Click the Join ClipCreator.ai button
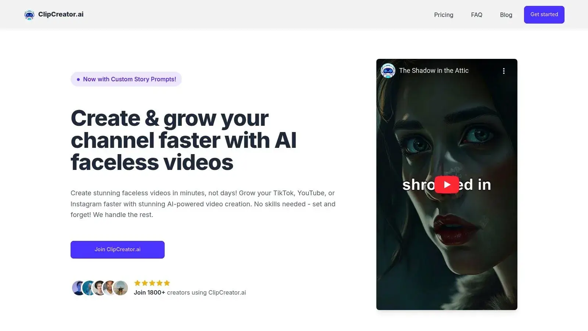 click(x=117, y=249)
